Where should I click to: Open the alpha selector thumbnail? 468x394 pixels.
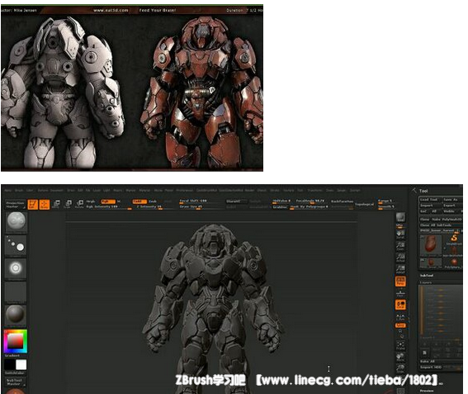click(17, 269)
